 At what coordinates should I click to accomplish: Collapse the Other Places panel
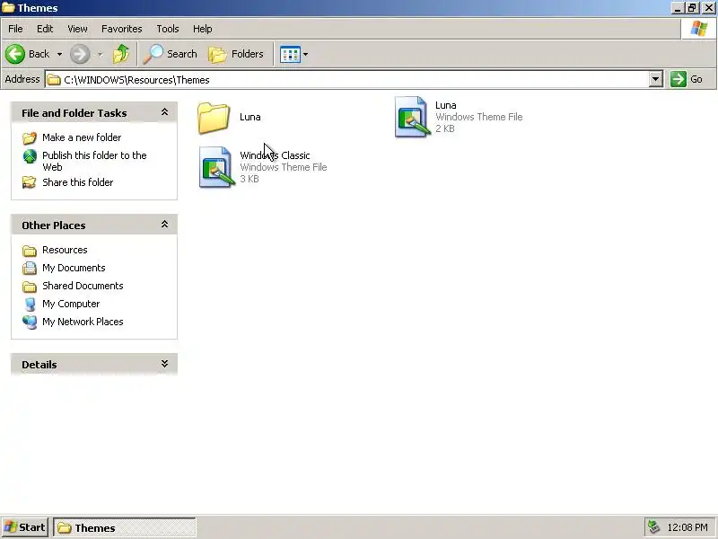click(x=164, y=224)
